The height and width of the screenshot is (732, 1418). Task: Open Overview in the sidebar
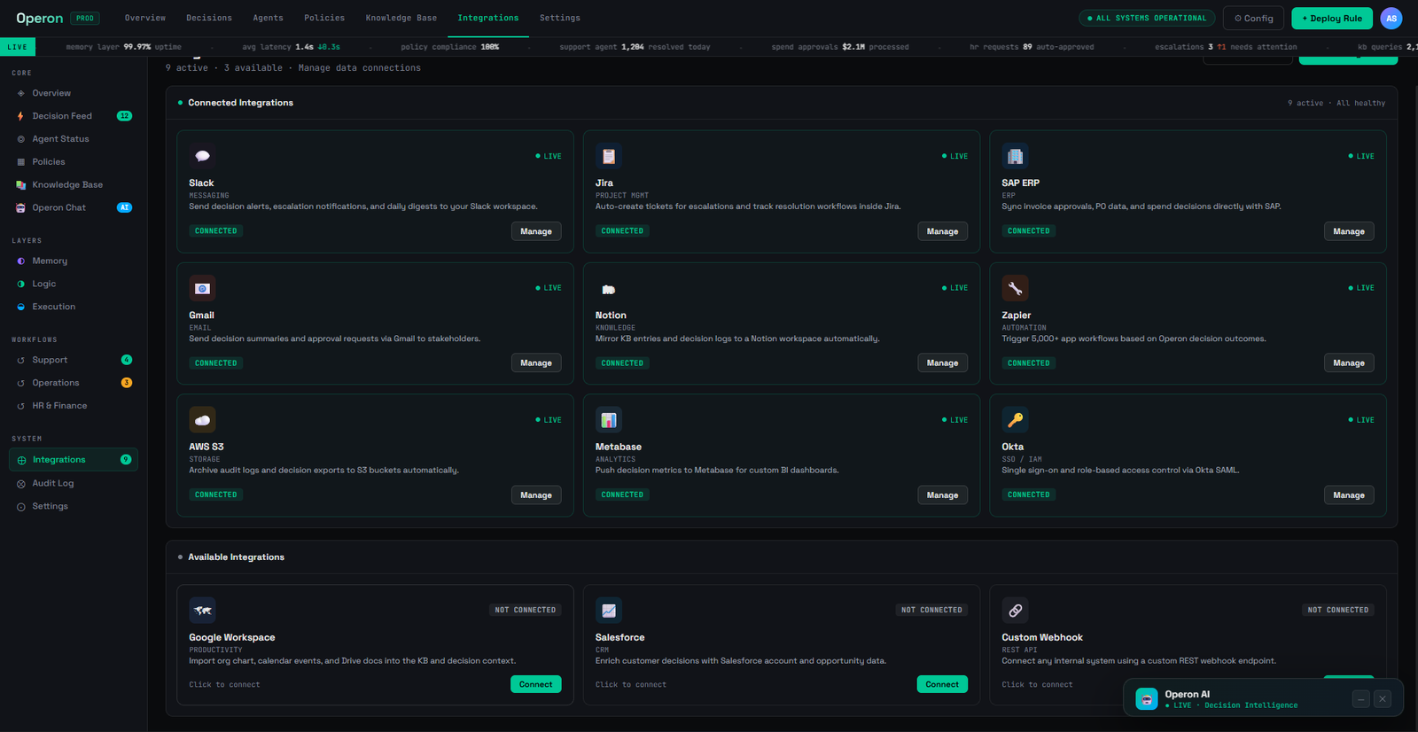[x=74, y=93]
